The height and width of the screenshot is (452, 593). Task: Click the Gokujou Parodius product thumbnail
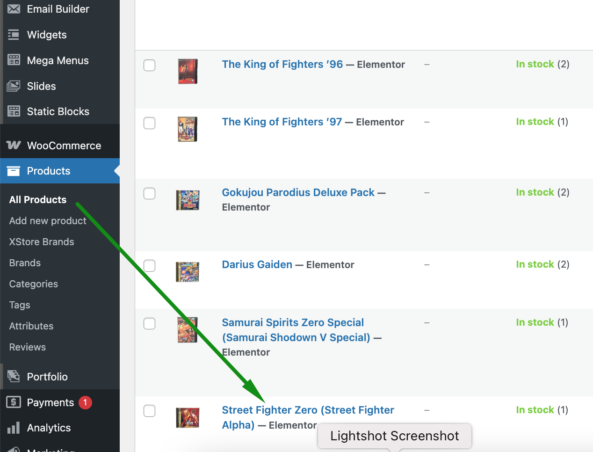point(188,200)
